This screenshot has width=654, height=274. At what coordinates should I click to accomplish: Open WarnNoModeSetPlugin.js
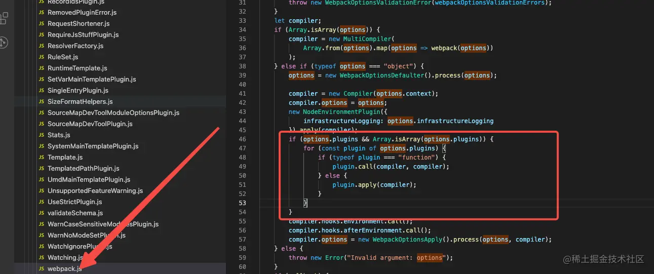[87, 236]
